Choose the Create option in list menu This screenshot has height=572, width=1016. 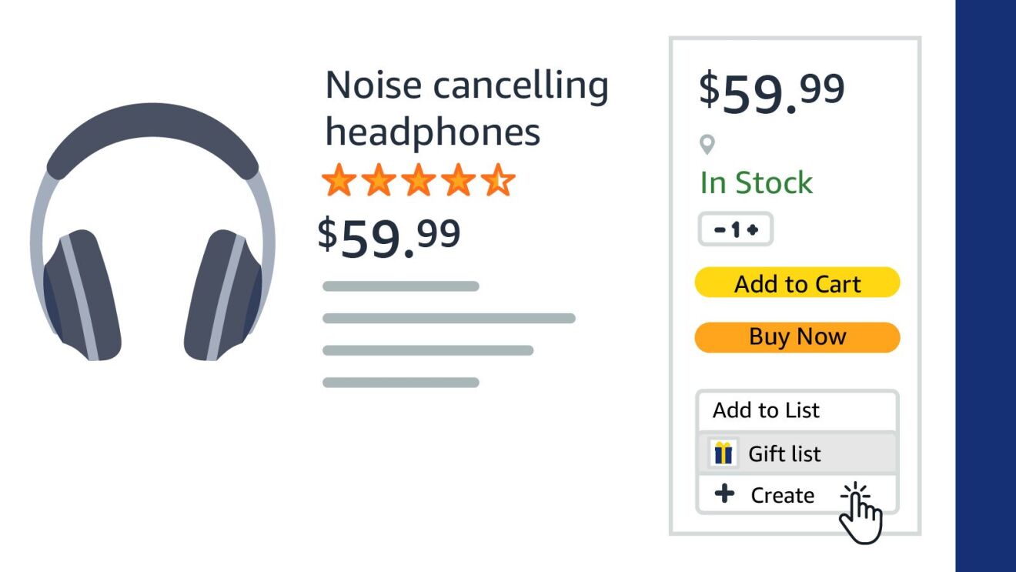click(782, 495)
